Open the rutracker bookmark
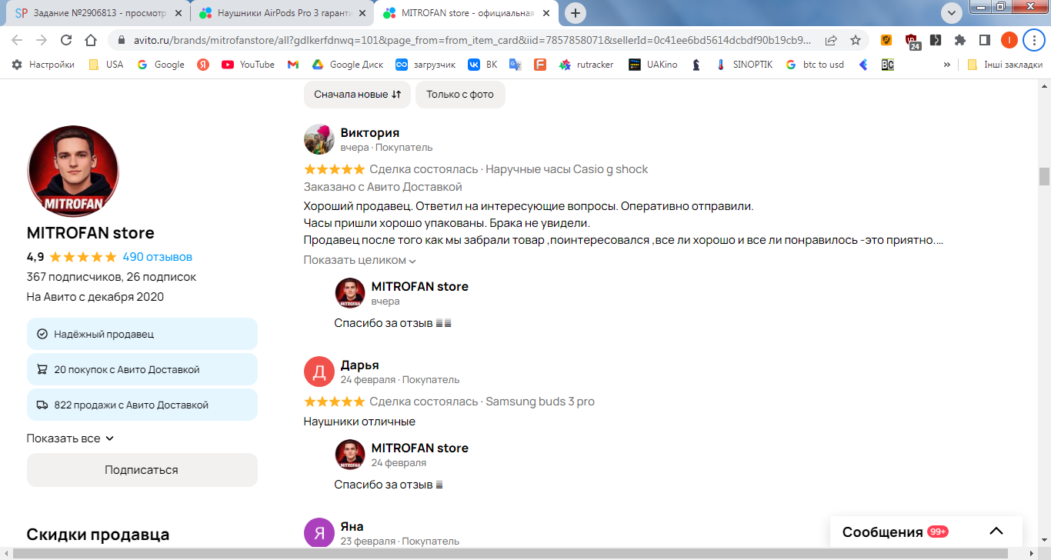Screen dimensions: 1051x560 [x=586, y=65]
